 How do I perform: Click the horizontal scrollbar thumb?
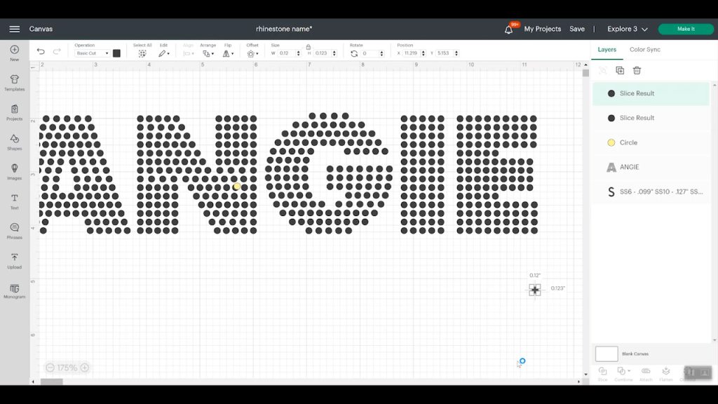pos(52,382)
